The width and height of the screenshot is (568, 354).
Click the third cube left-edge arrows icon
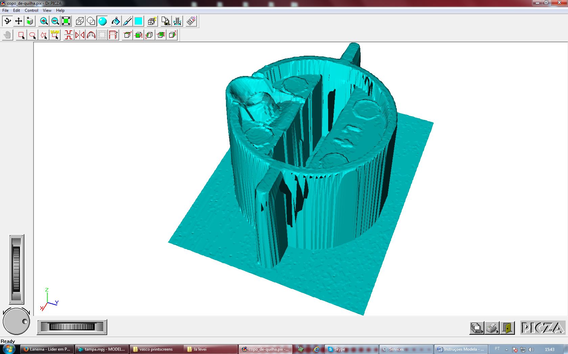coord(150,35)
